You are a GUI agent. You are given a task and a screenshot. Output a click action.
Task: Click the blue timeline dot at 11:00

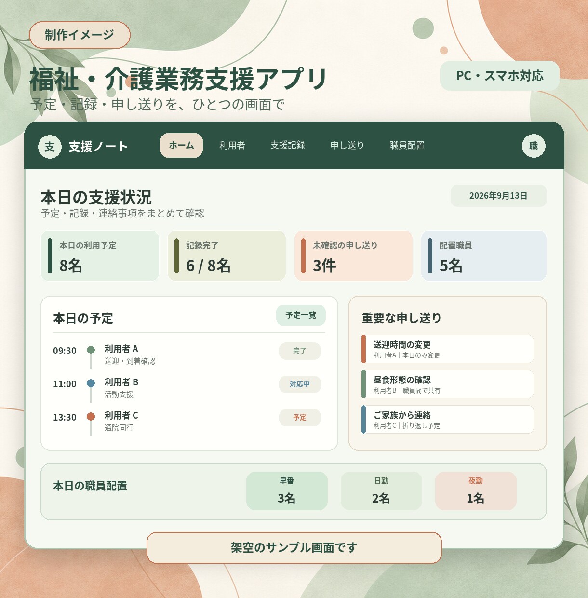(91, 383)
